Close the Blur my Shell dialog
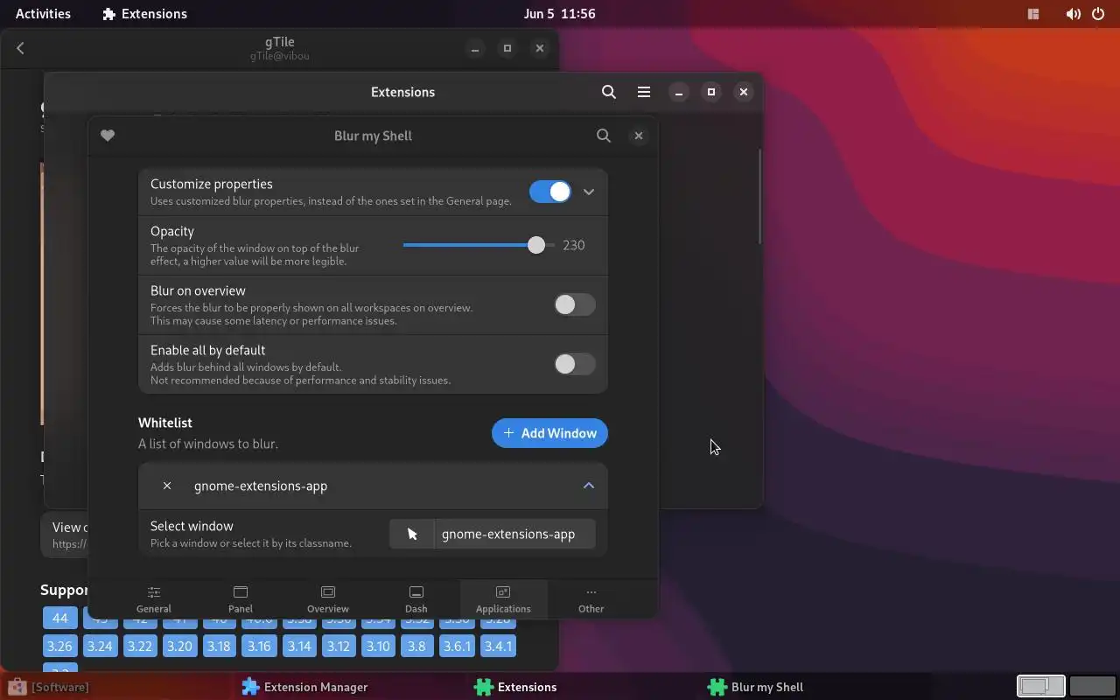Screen dimensions: 1120x700 (639, 136)
